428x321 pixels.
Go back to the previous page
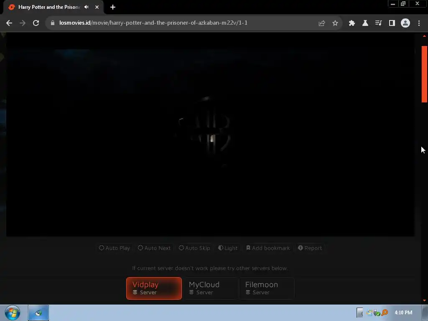(x=9, y=23)
